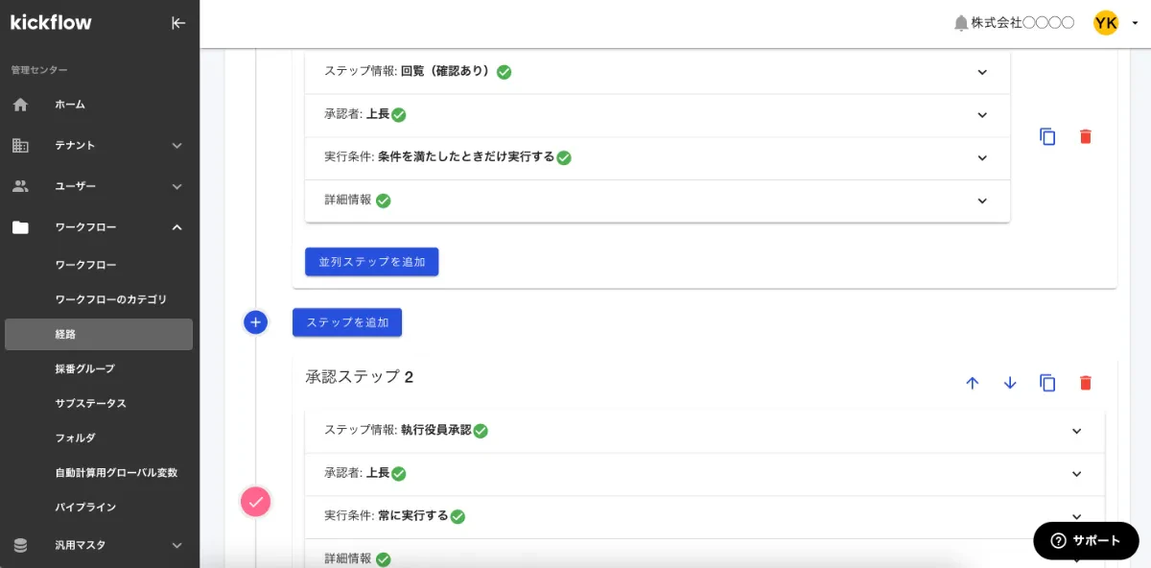
Task: Delete the first approval step
Action: pyautogui.click(x=1085, y=136)
